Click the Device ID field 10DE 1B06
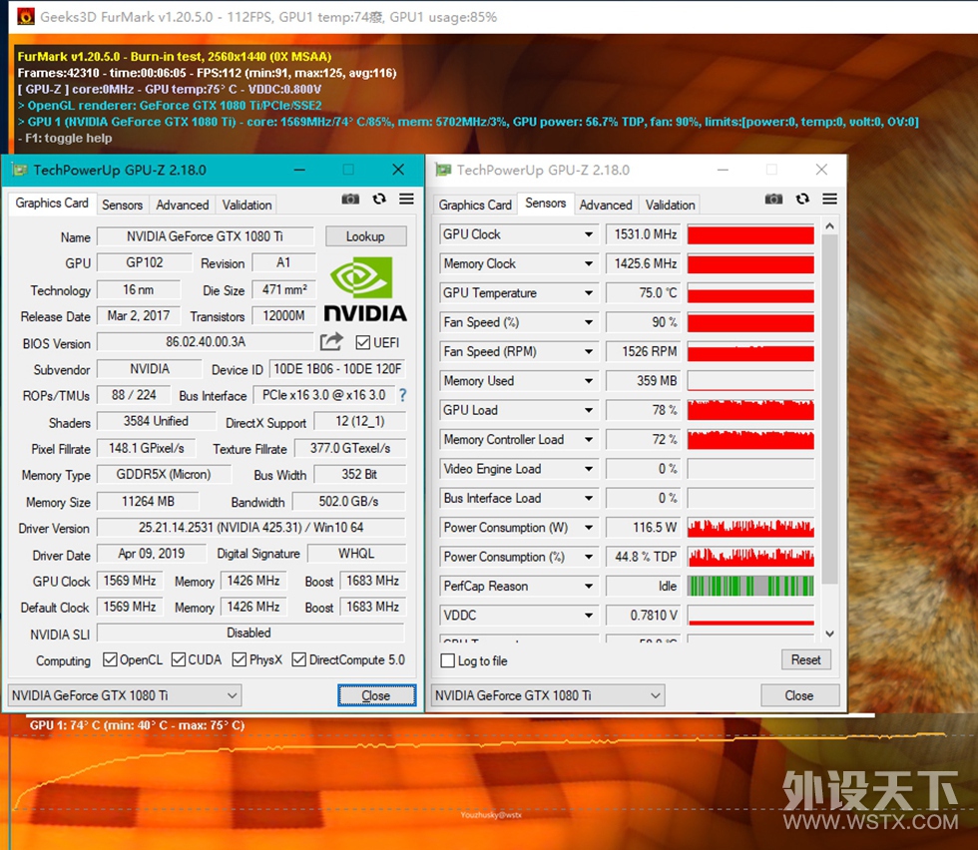Screen dimensions: 978x850 (337, 369)
